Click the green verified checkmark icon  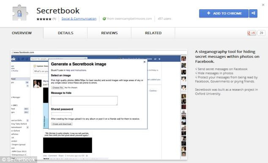[x=104, y=19]
